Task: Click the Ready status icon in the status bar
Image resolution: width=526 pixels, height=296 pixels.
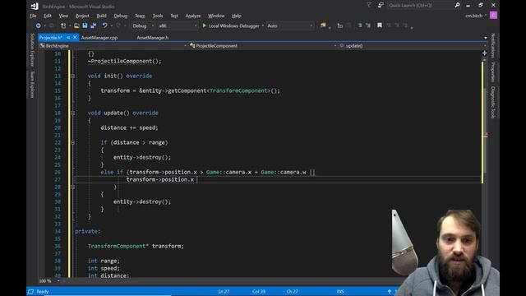Action: pyautogui.click(x=31, y=291)
